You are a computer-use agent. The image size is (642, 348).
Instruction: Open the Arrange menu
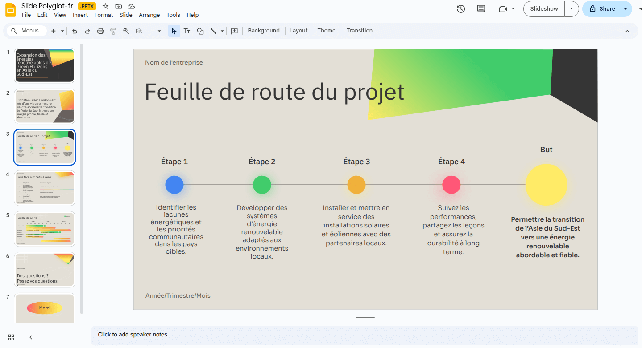tap(149, 15)
